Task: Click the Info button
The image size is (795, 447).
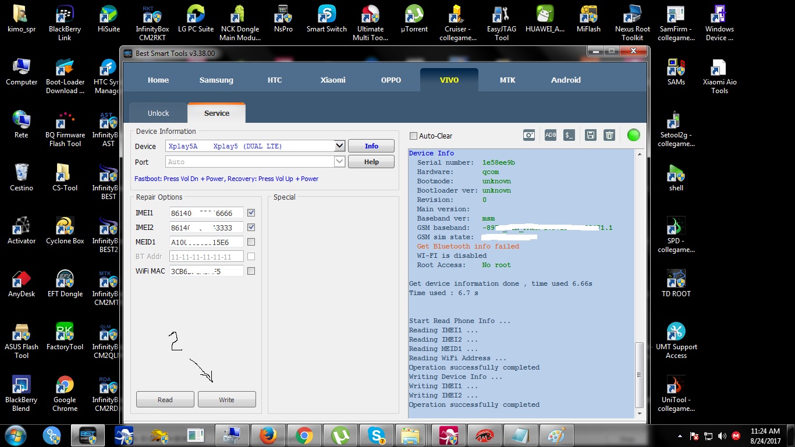Action: click(x=371, y=146)
